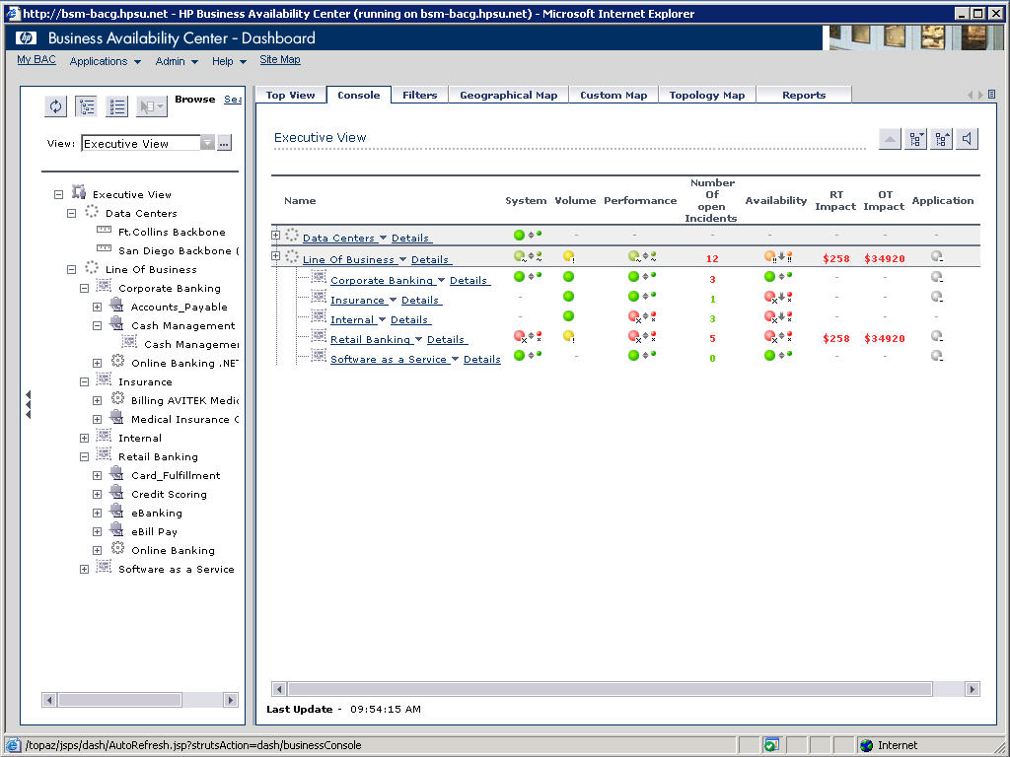Click Retail Banking System red status icon
This screenshot has width=1010, height=757.
tap(520, 336)
